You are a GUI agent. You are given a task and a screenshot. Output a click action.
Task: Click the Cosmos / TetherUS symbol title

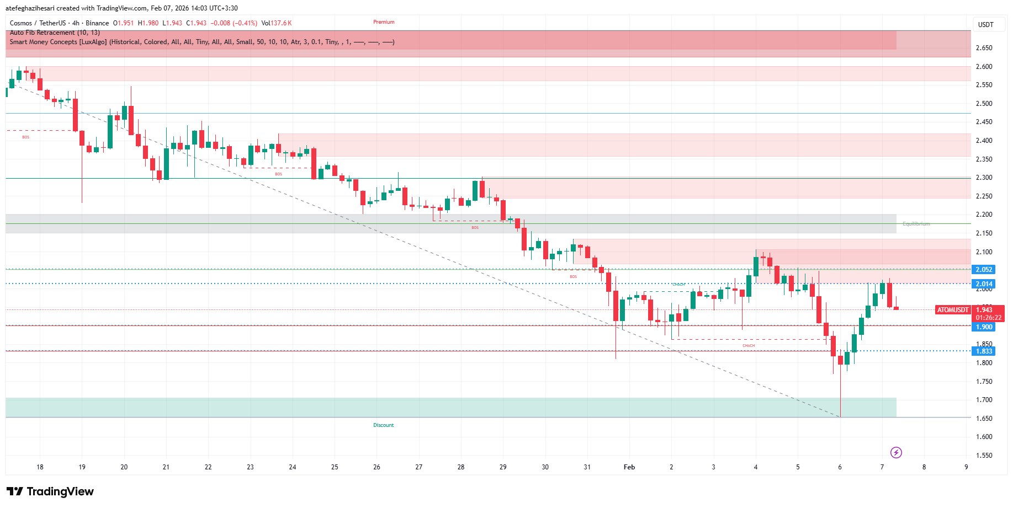pyautogui.click(x=37, y=23)
